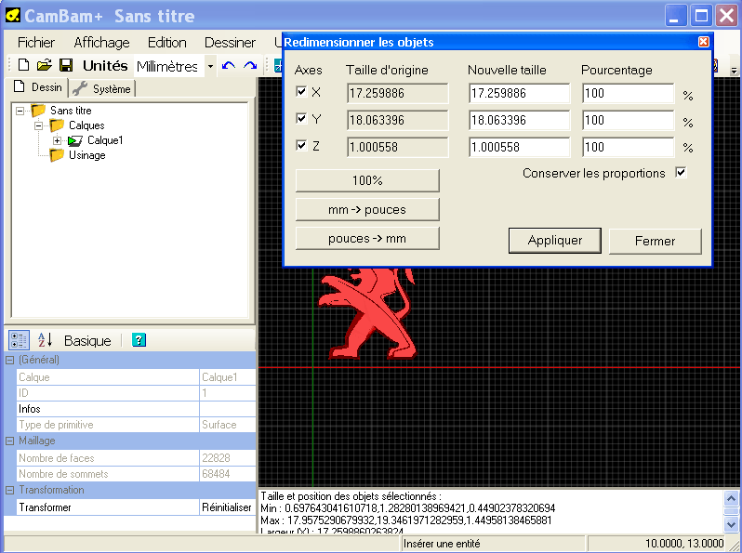Viewport: 742px width, 553px height.
Task: Click the Z Pourcentage field
Action: click(x=628, y=147)
